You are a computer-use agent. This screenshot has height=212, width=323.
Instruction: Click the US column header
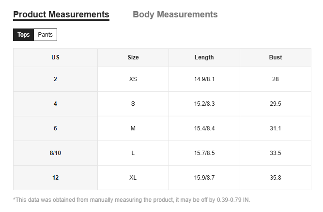click(x=55, y=57)
